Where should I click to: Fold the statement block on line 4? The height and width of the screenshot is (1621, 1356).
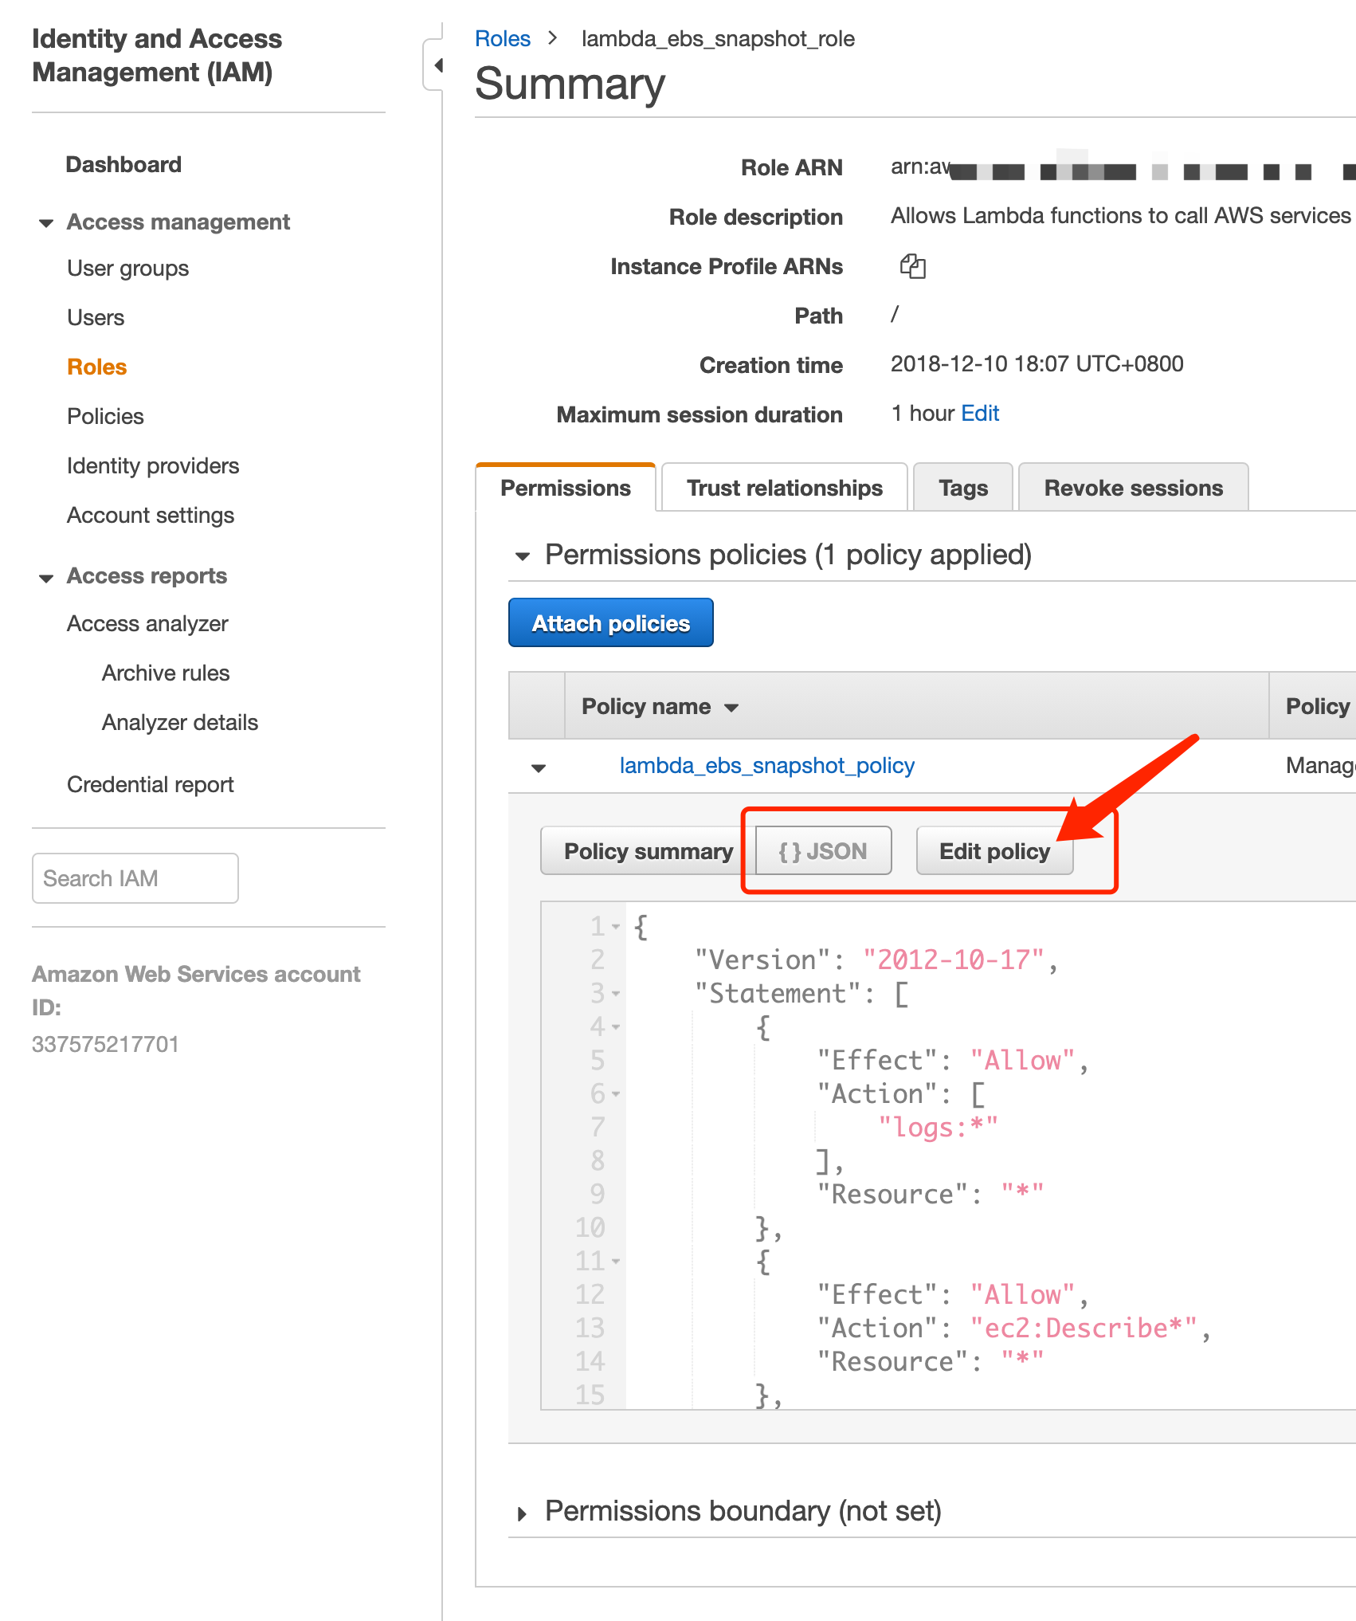[616, 1027]
